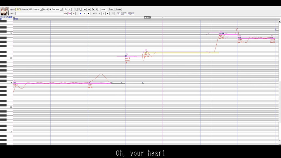Select the second pink note on C4 row
This screenshot has height=158, width=281.
pos(100,83)
